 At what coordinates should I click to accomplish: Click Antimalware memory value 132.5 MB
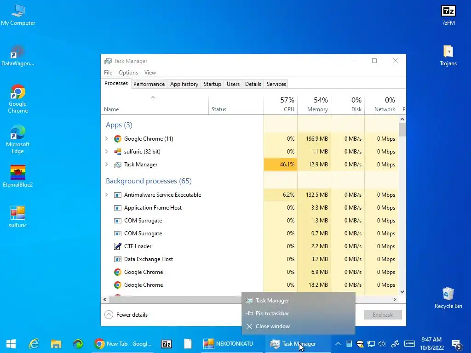pos(316,195)
